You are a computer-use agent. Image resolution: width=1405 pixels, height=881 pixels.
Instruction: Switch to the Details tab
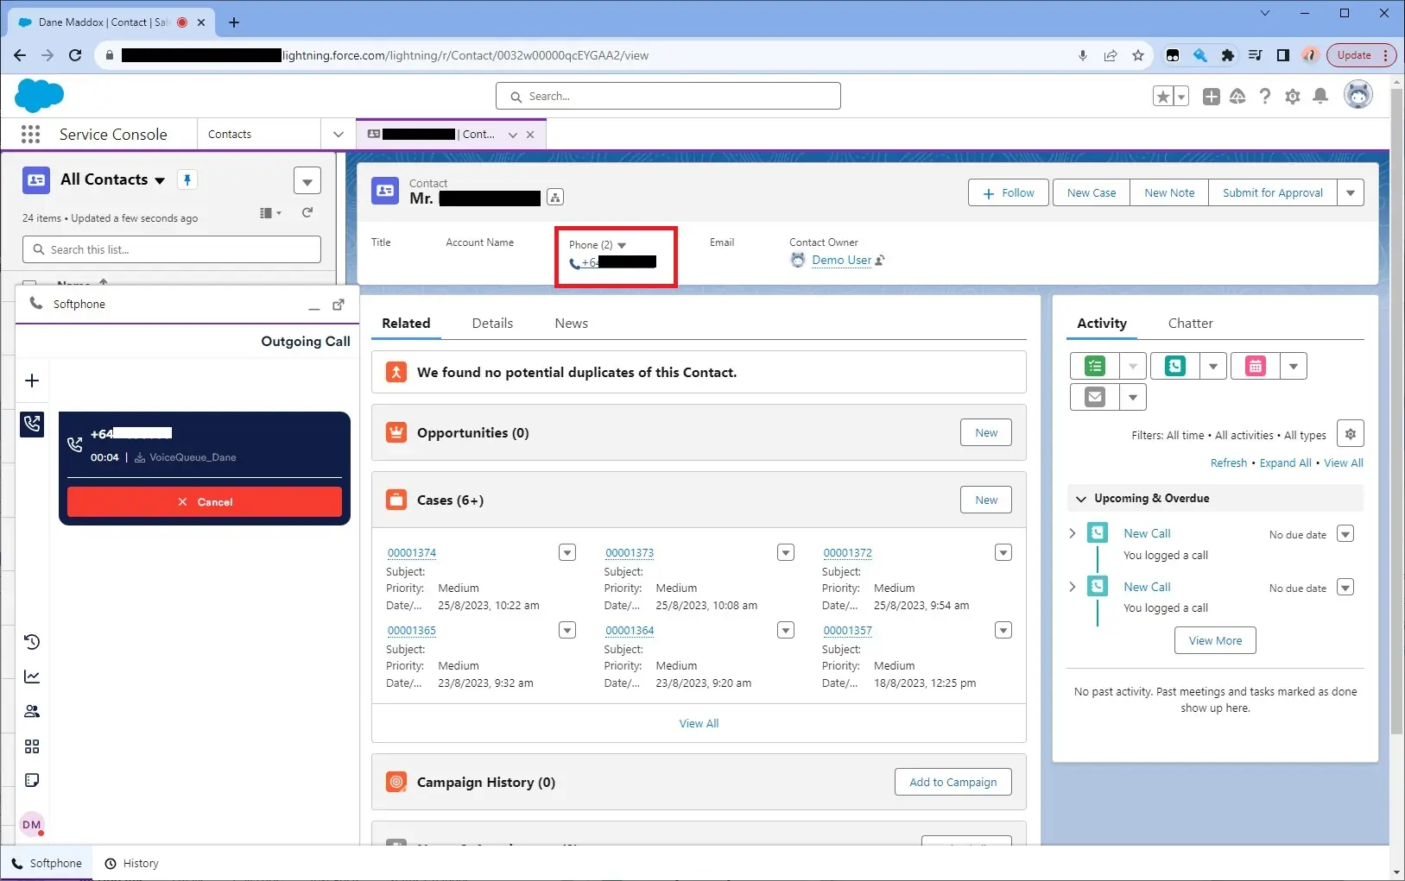pos(492,324)
